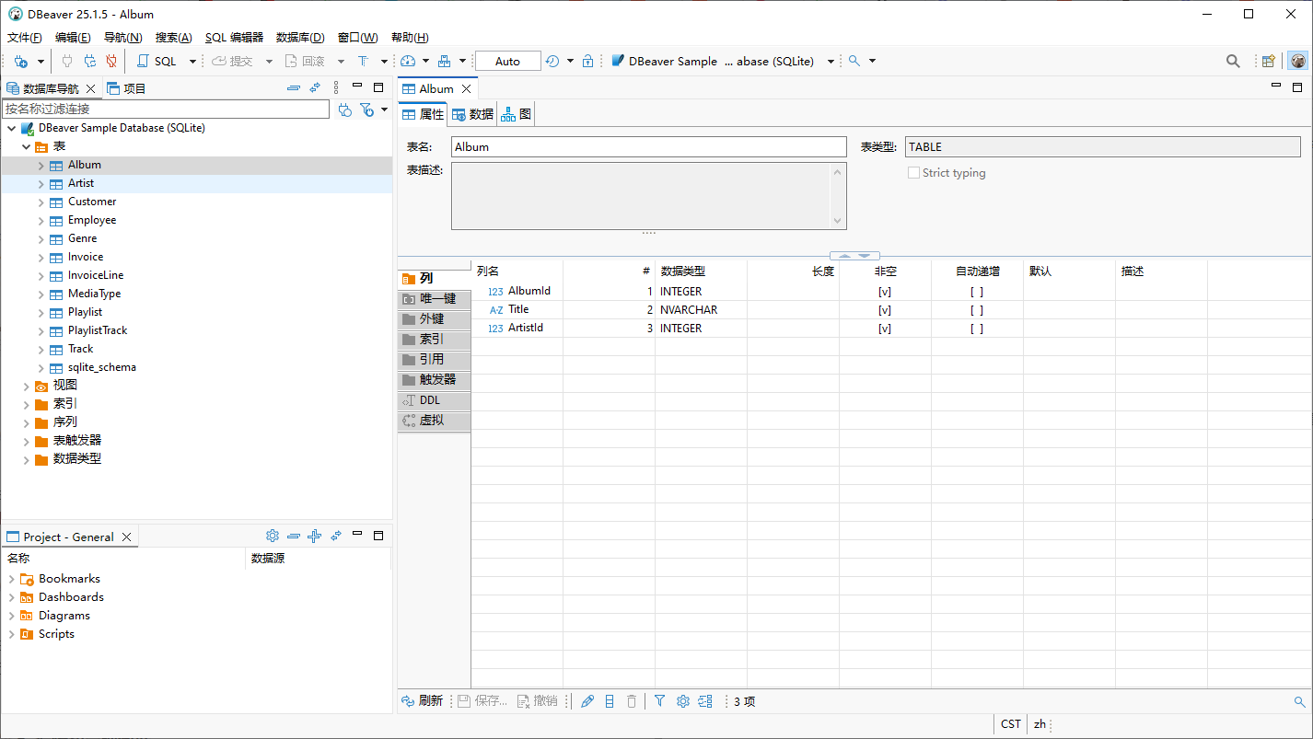The height and width of the screenshot is (739, 1313).
Task: Click collapse all icon in Project panel
Action: pyautogui.click(x=294, y=536)
